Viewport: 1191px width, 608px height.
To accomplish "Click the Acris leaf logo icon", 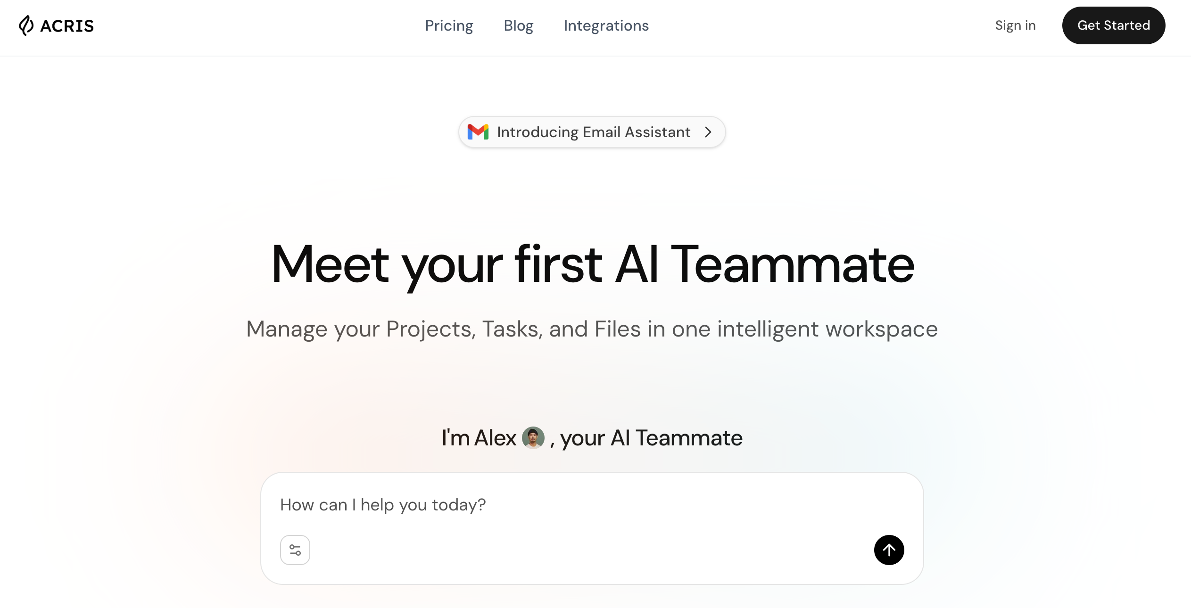I will [x=26, y=25].
